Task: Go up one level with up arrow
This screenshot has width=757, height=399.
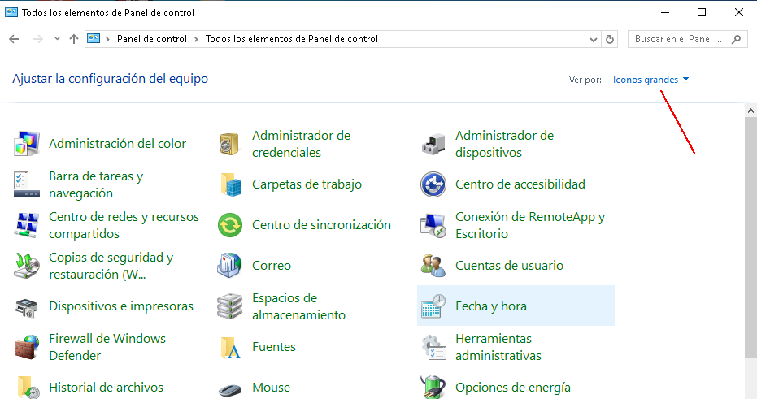Action: coord(74,39)
